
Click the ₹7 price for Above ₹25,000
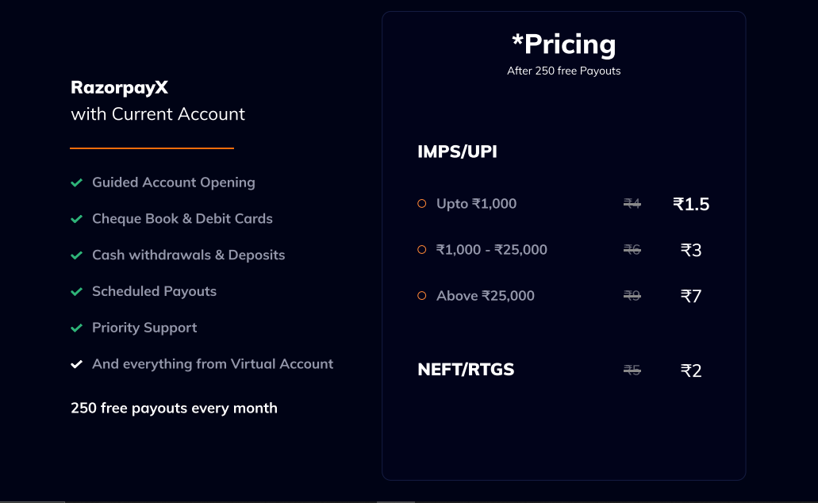(691, 296)
